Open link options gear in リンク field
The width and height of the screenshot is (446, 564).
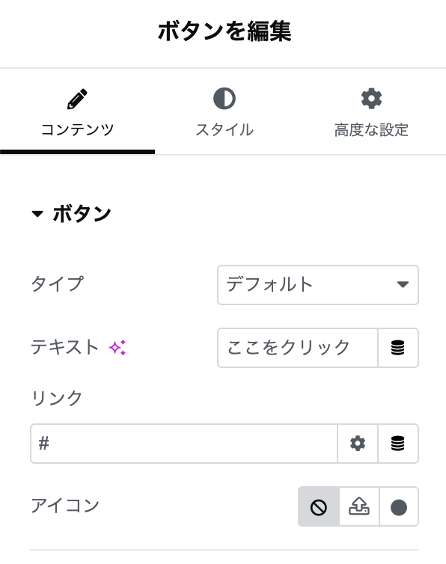point(358,443)
